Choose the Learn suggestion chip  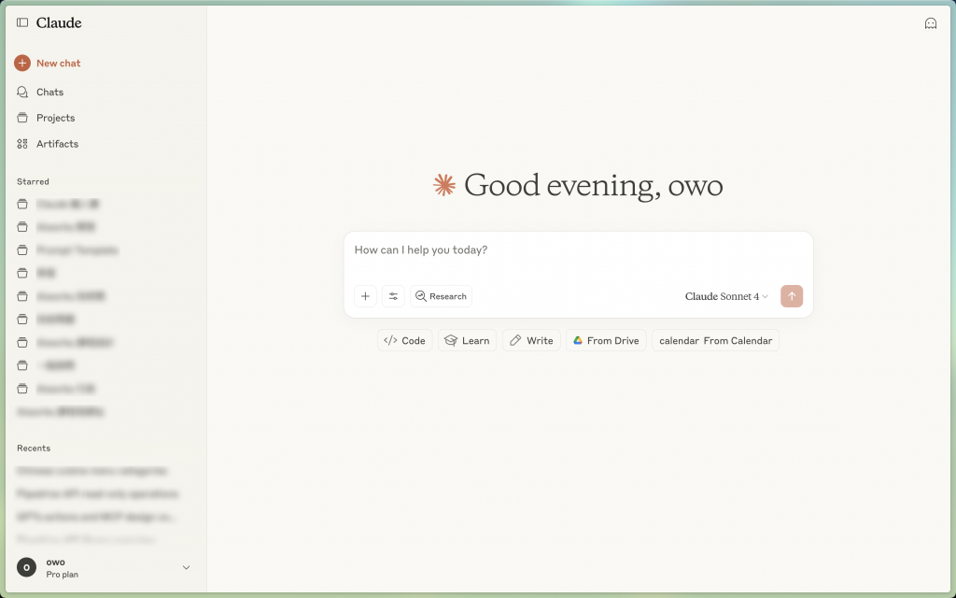[x=467, y=340]
